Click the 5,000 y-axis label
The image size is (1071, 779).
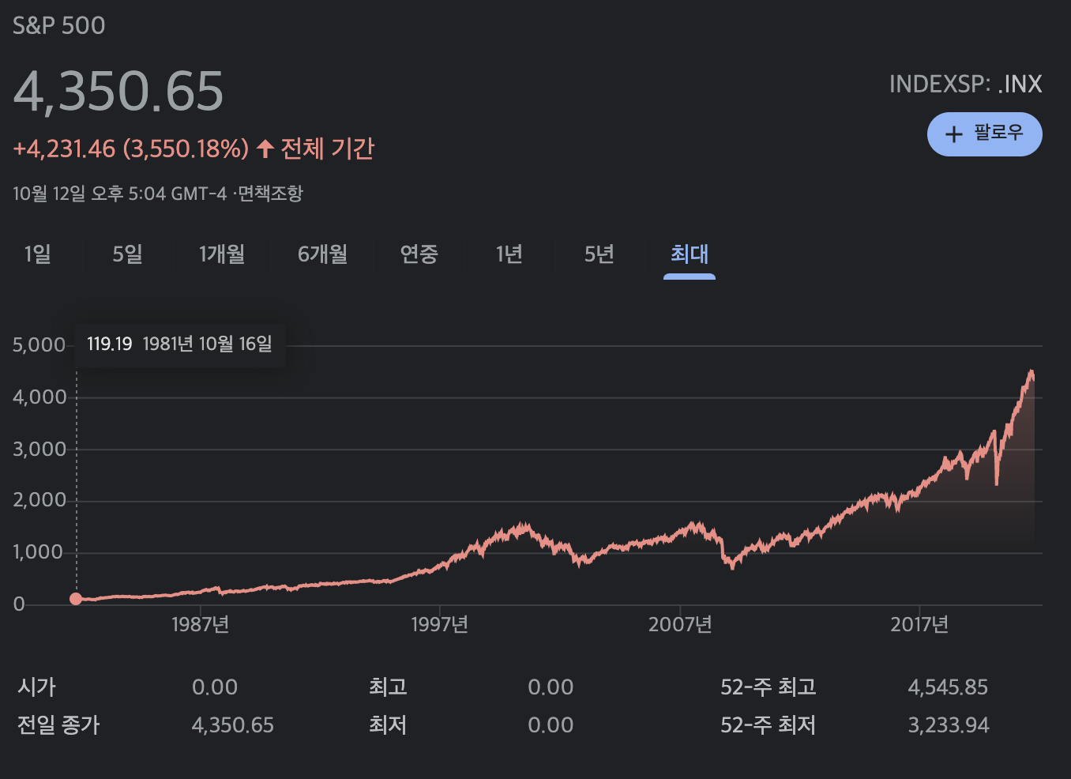pyautogui.click(x=39, y=345)
